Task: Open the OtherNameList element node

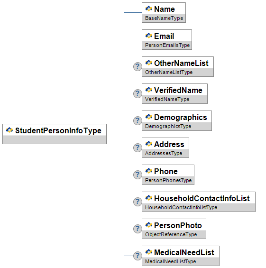Action: tap(178, 67)
